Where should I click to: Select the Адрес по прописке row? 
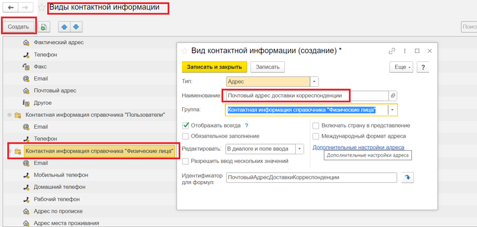pos(58,211)
